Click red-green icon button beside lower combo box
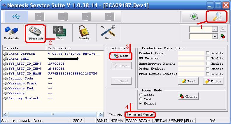231x124 pixels. tap(223, 36)
